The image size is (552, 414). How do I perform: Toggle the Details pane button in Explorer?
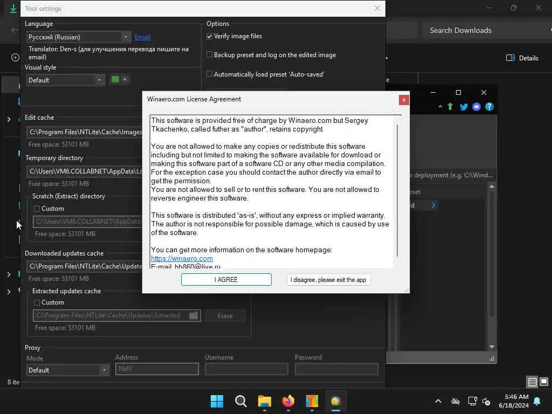522,58
